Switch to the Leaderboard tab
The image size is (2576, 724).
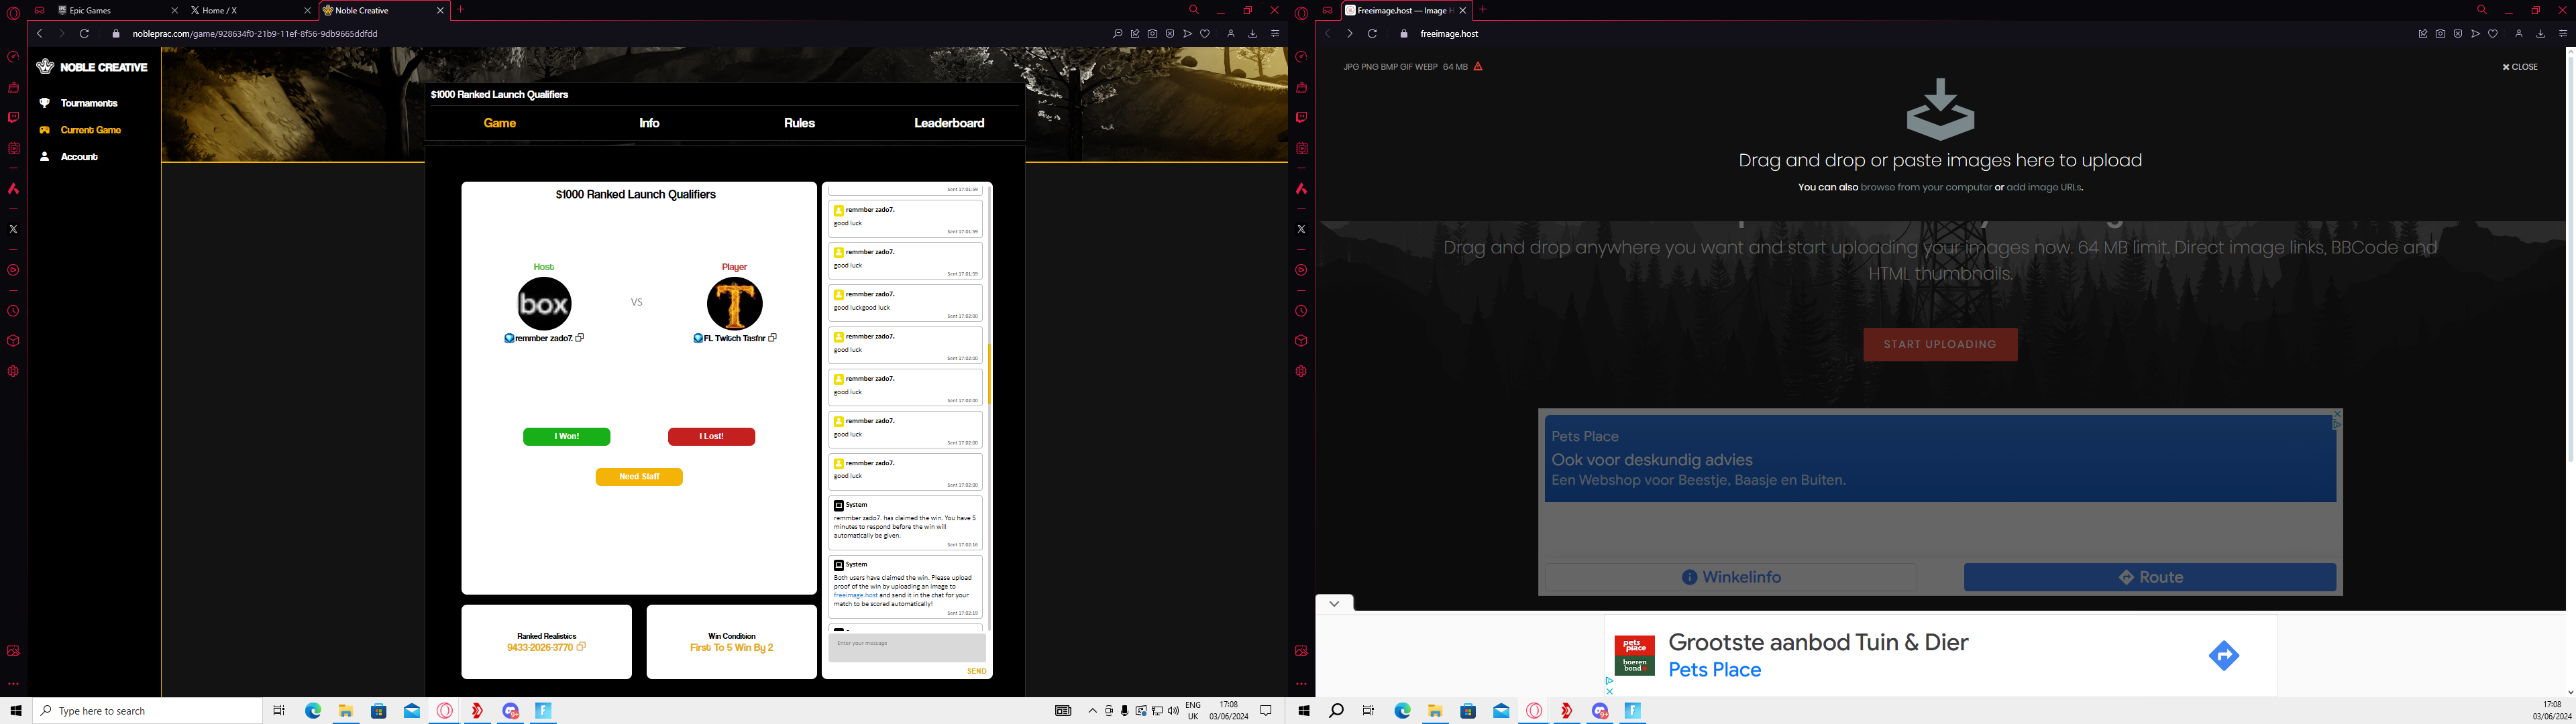point(949,123)
